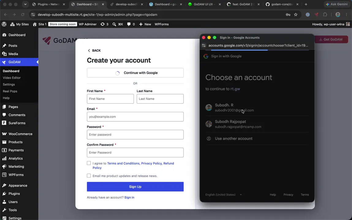Open the comments bubble icon in admin bar
Image resolution: width=352 pixels, height=220 pixels.
point(131,24)
